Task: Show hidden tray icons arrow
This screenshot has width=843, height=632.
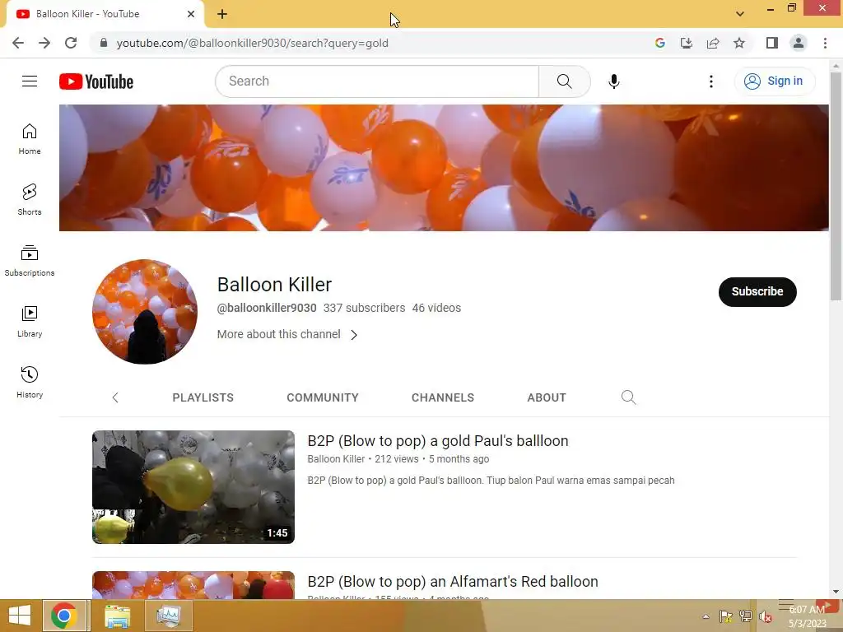Action: [x=706, y=616]
